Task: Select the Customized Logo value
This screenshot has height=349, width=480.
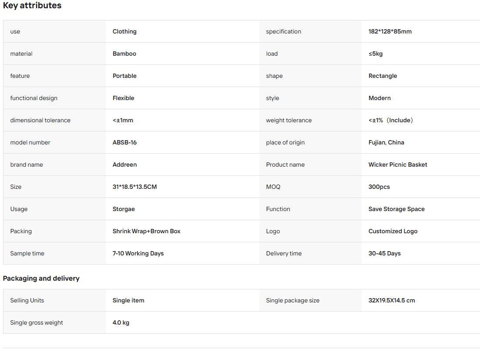Action: pyautogui.click(x=393, y=231)
